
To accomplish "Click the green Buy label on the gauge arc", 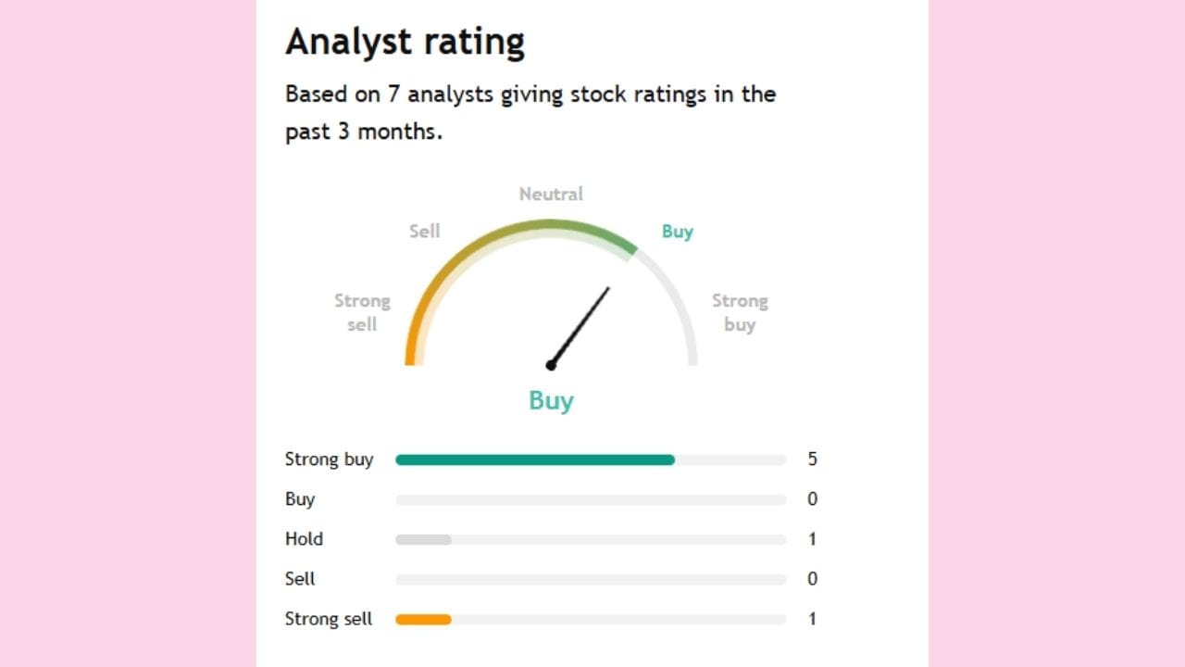I will (x=677, y=232).
